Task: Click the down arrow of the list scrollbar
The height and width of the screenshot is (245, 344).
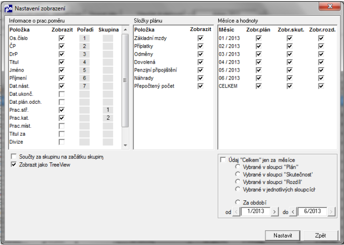Action: [125, 145]
